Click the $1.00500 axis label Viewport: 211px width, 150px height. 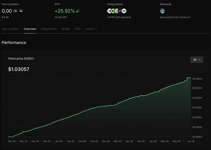[197, 127]
